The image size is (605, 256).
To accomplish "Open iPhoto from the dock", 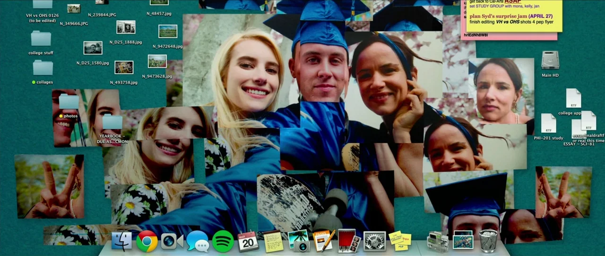I will coord(298,240).
